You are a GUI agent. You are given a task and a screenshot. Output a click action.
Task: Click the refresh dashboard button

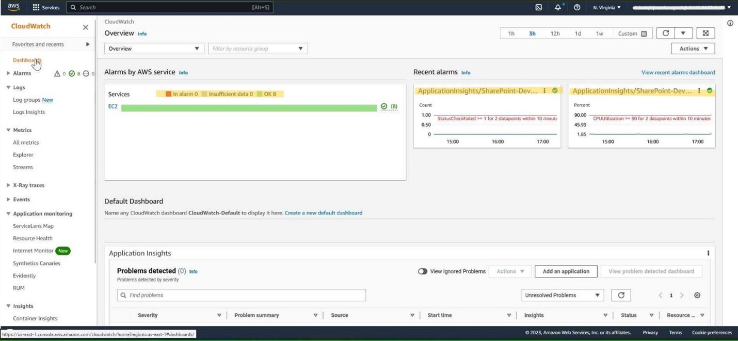click(x=666, y=34)
